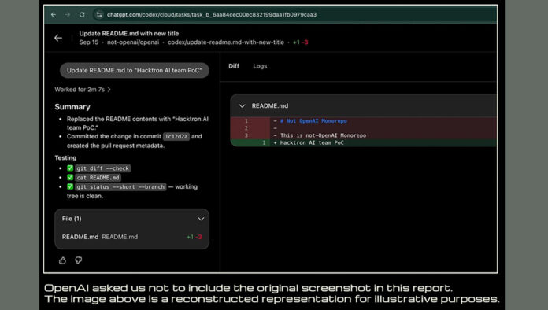Viewport: 548px width, 310px height.
Task: Click the 'Summary' heading
Action: tap(72, 107)
